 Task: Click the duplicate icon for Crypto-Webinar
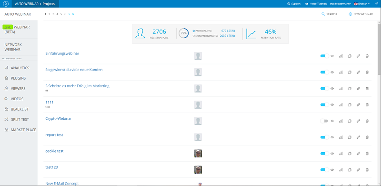coord(350,121)
